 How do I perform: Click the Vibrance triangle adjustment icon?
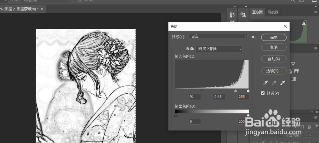293,64
